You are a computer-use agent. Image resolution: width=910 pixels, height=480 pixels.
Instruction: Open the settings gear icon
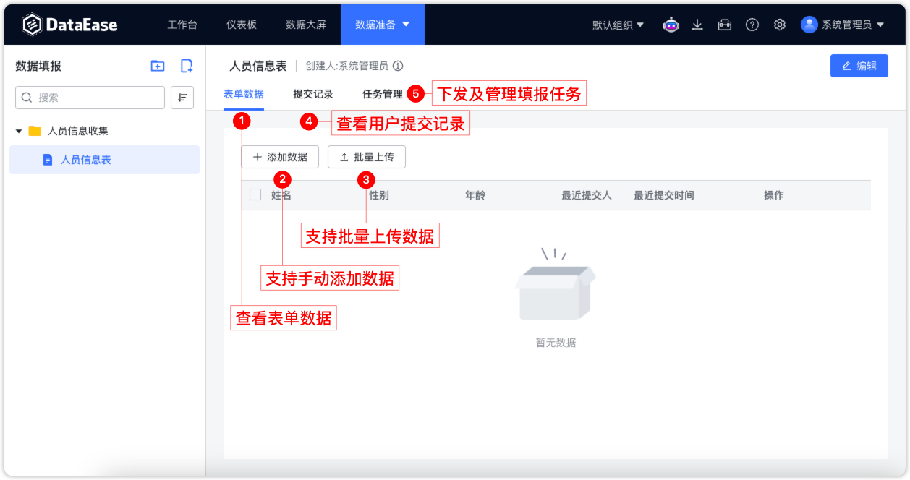(x=780, y=24)
